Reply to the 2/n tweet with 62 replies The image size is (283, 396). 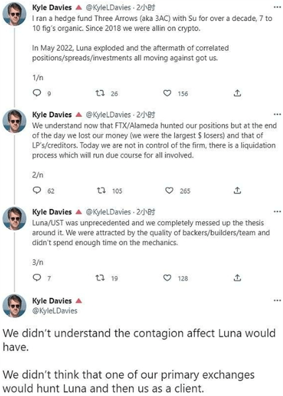37,190
